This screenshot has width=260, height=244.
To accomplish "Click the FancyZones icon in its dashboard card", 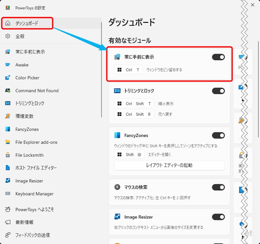I will pyautogui.click(x=117, y=135).
